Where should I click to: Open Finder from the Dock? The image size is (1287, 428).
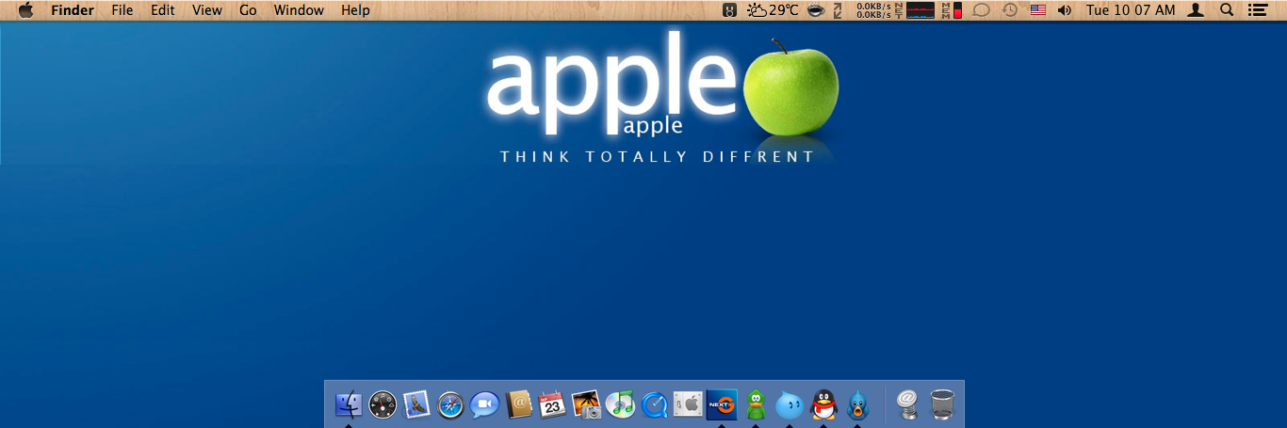pyautogui.click(x=349, y=404)
